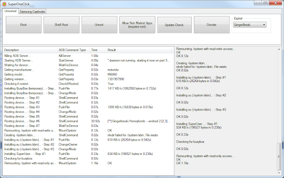Click the '30.92s' time cell
The image size is (284, 178).
coord(95,121)
